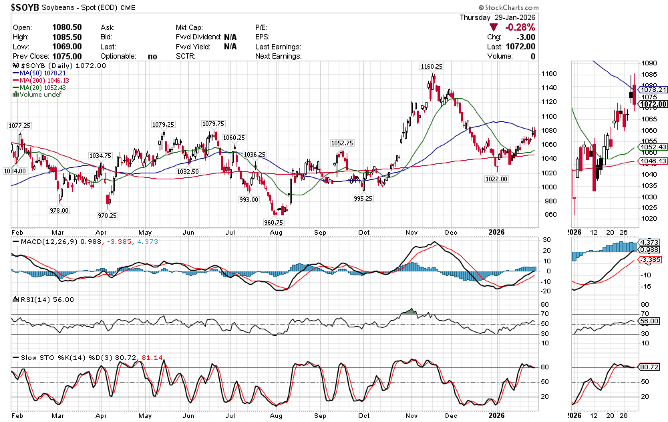
Task: Click the green MA(20) legend line marker
Action: 16,87
